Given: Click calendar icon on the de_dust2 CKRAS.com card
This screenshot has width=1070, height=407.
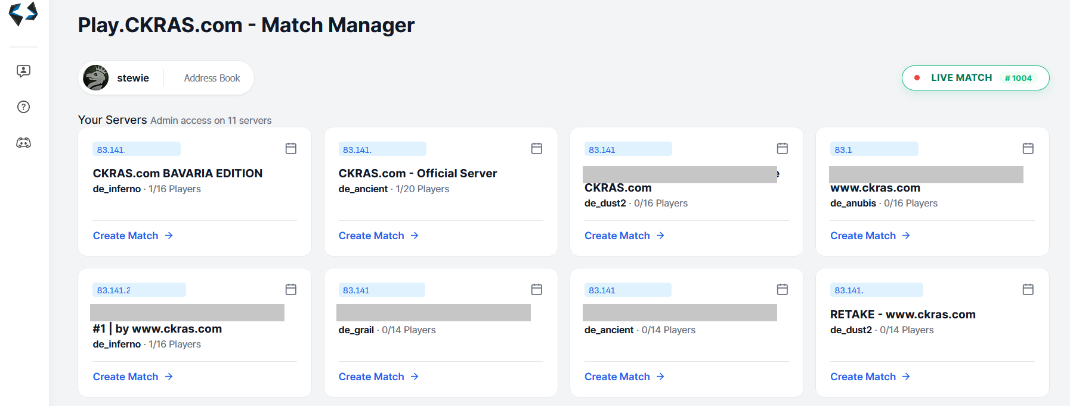Looking at the screenshot, I should [x=783, y=149].
